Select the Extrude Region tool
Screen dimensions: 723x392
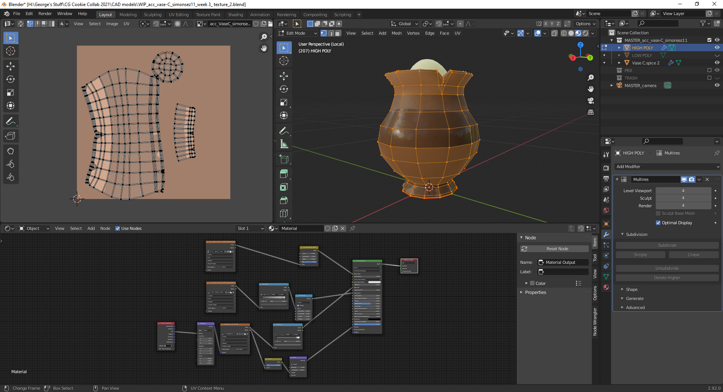[284, 174]
